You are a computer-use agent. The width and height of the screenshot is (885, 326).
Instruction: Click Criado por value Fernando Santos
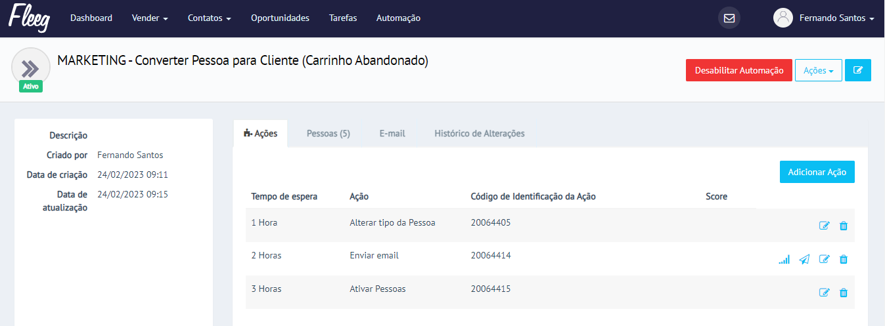(130, 155)
